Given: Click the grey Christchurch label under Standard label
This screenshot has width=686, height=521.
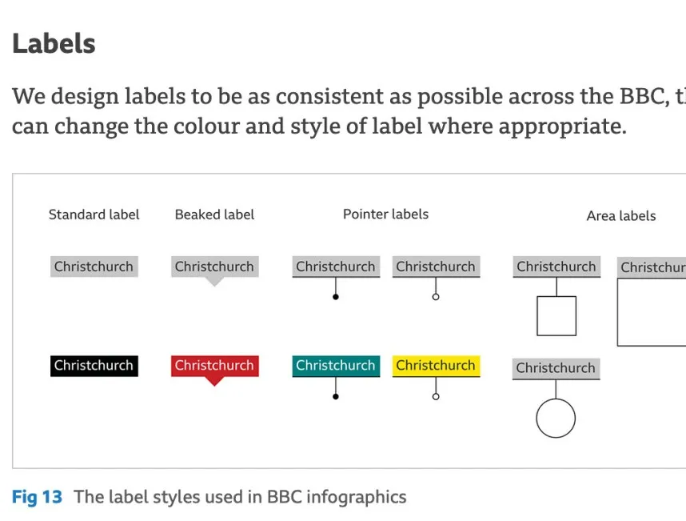Looking at the screenshot, I should 94,267.
